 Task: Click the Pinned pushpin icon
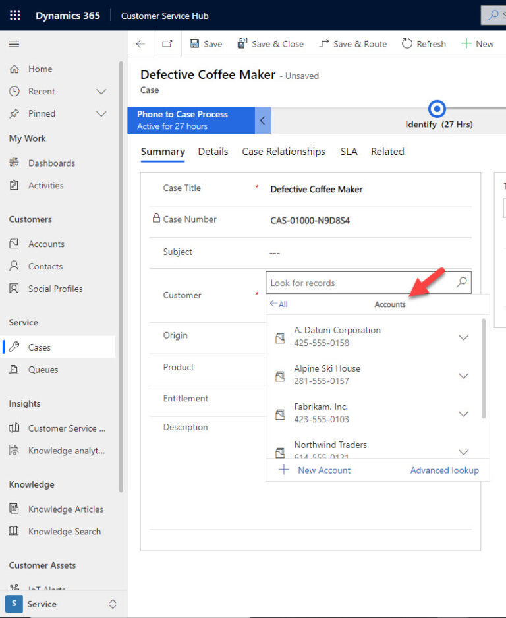[14, 113]
